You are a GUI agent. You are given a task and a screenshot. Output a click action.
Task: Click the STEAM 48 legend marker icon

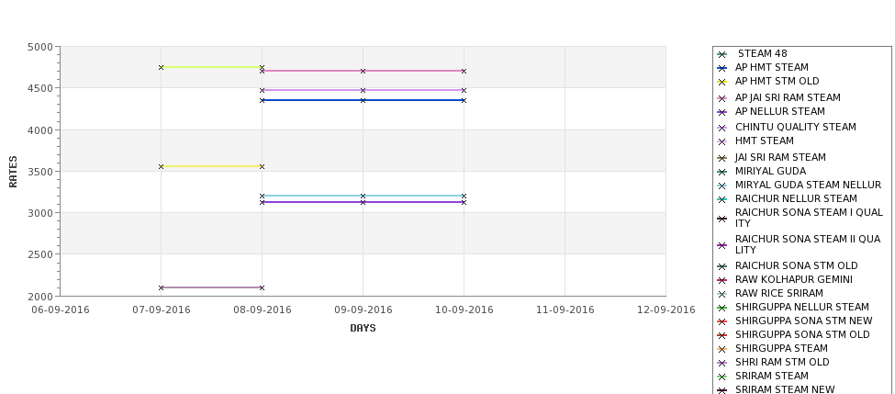coord(722,54)
